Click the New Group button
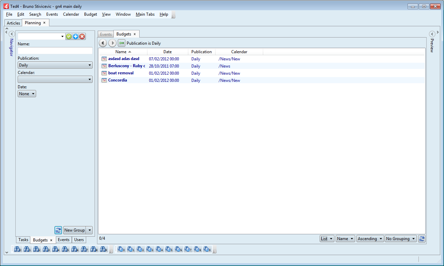The width and height of the screenshot is (444, 266). (x=75, y=230)
